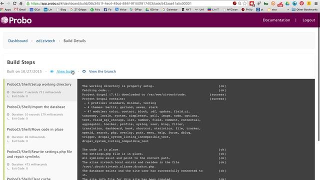Click the red blocked-popup icon in address bar
Viewport: 320px width, 180px height.
coord(234,3)
